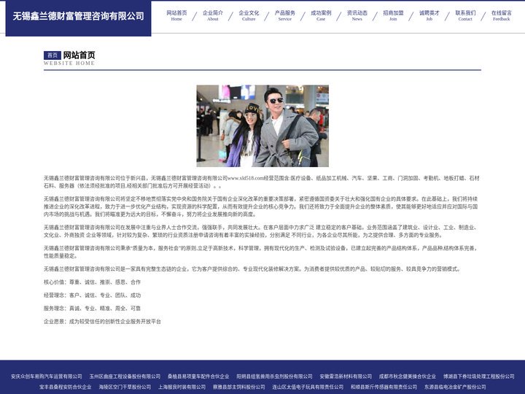Viewport: 525px width, 394px height.
Task: Open footer link 宝丰县桑程安防合伙企业
Action: click(66, 387)
